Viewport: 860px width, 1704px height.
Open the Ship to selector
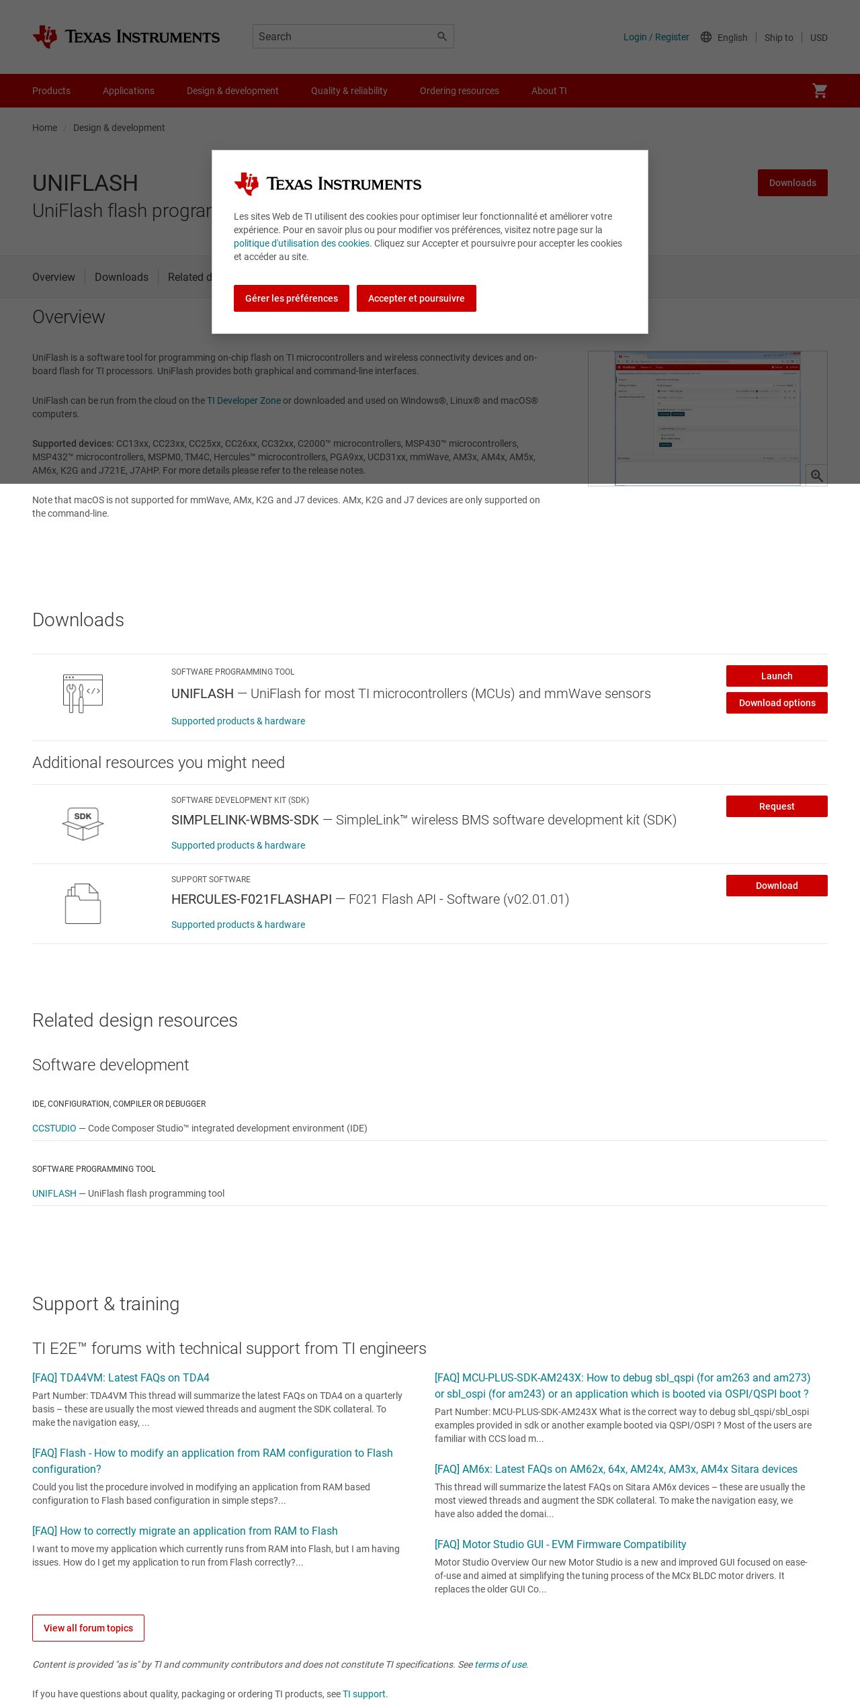point(779,38)
